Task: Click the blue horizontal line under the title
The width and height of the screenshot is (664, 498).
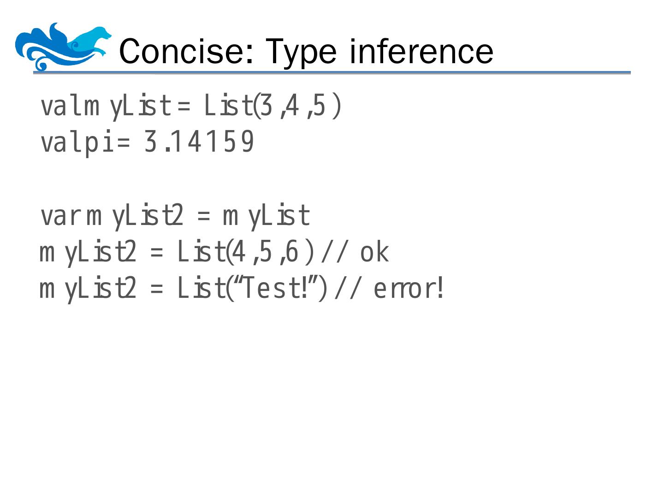Action: tap(331, 73)
